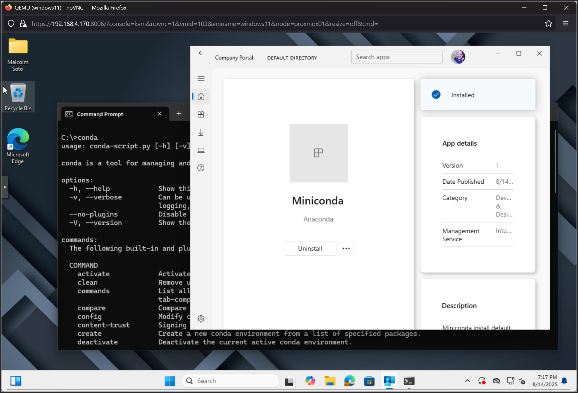Click the Date Published value
Screen dimensions: 578x393
[x=504, y=182]
